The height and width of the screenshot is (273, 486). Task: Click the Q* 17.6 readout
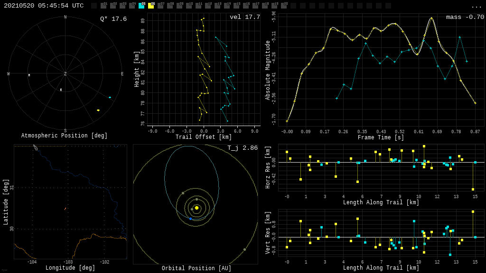point(113,19)
